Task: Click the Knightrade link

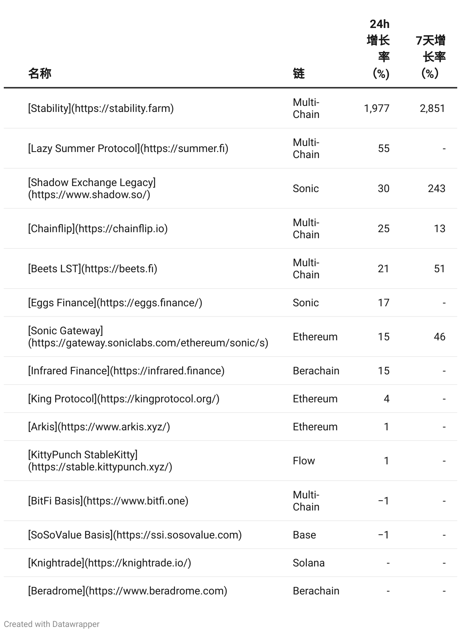Action: (110, 563)
